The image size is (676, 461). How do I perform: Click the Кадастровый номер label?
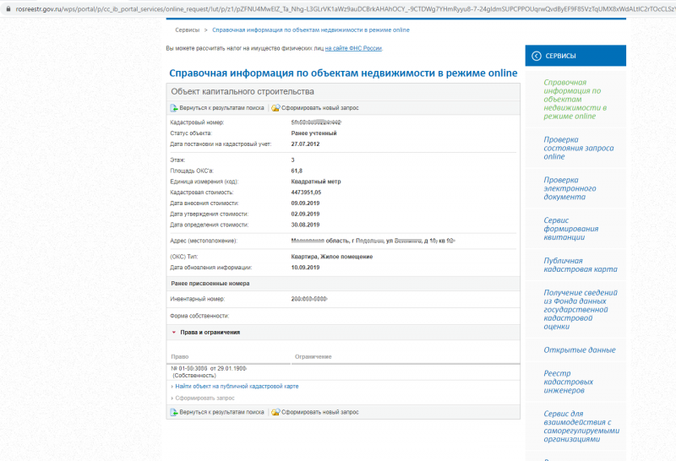[x=197, y=122]
